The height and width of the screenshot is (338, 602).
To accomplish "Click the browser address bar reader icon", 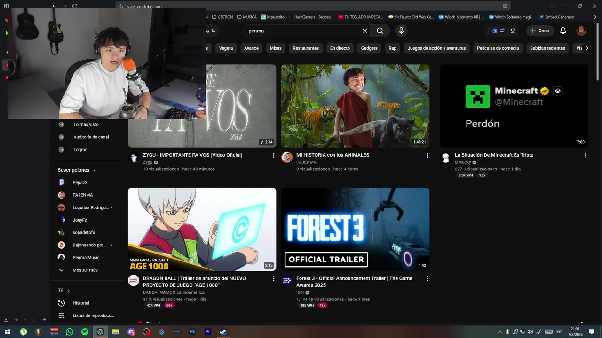I will [506, 6].
